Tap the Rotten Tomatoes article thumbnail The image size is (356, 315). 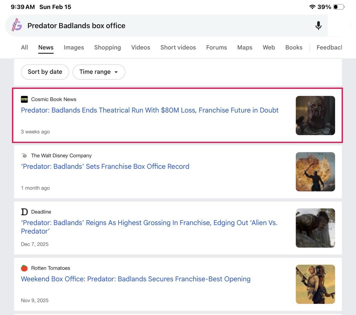[315, 284]
